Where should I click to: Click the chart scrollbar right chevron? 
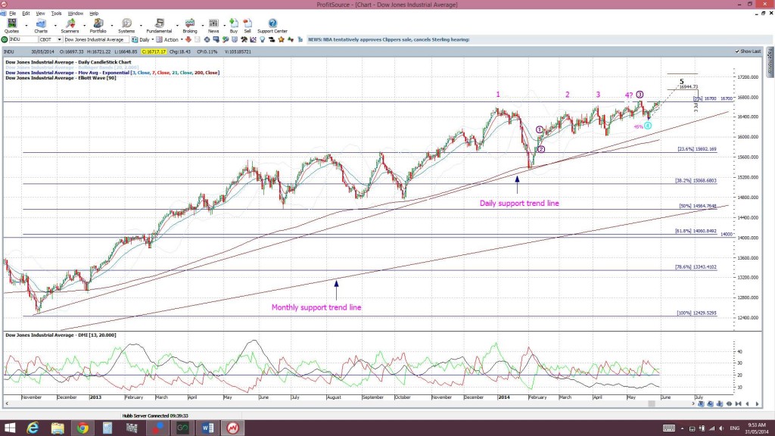pyautogui.click(x=693, y=404)
